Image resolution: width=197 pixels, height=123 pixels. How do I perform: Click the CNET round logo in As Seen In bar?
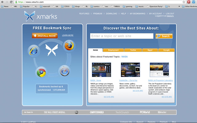click(x=77, y=112)
